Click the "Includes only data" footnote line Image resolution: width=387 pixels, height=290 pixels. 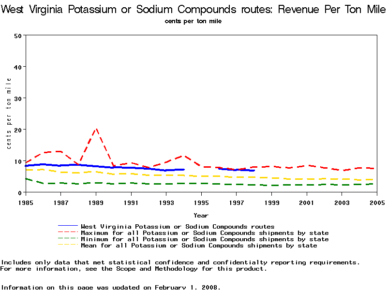pyautogui.click(x=180, y=262)
